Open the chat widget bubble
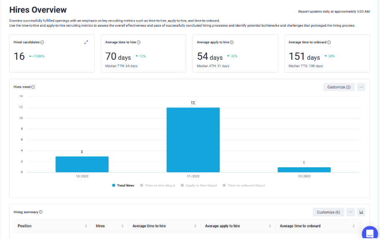This screenshot has width=380, height=239. tap(370, 233)
